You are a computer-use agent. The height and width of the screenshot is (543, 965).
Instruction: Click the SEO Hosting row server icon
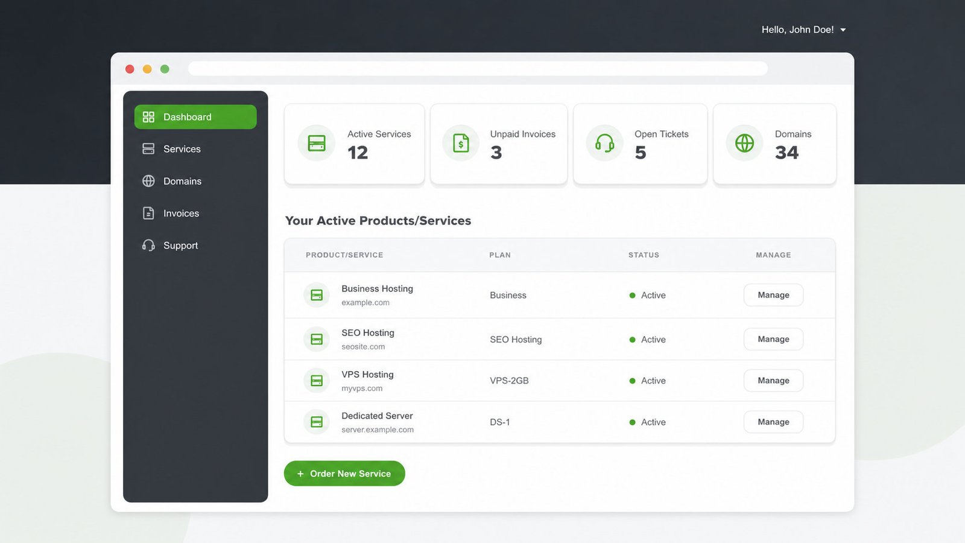(x=317, y=339)
